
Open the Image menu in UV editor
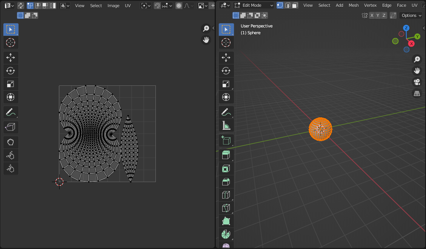click(x=113, y=6)
